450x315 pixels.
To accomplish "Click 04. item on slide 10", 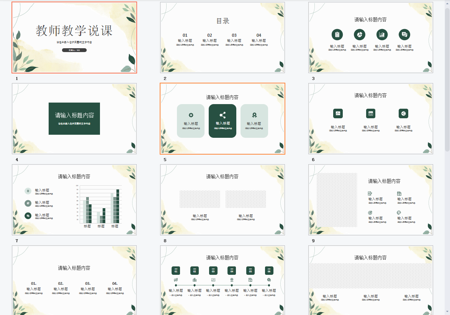I will [115, 288].
